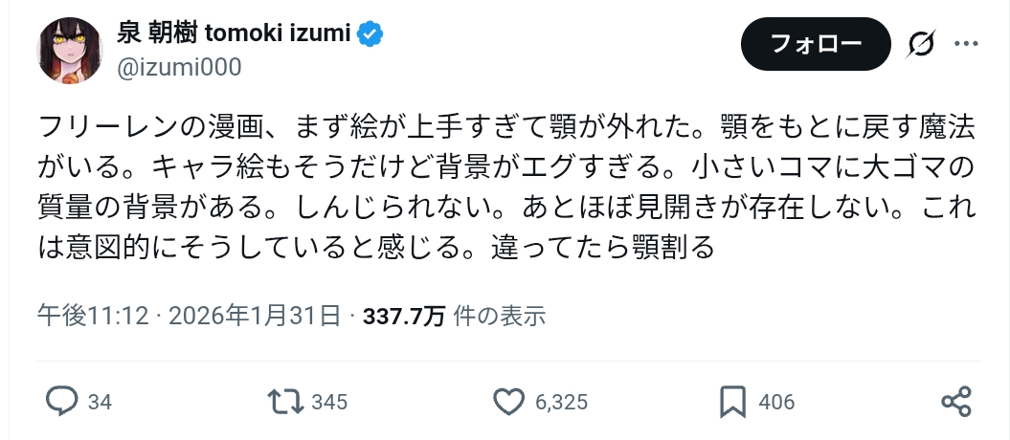Like the post with the heart icon
1010x440 pixels.
pos(509,402)
